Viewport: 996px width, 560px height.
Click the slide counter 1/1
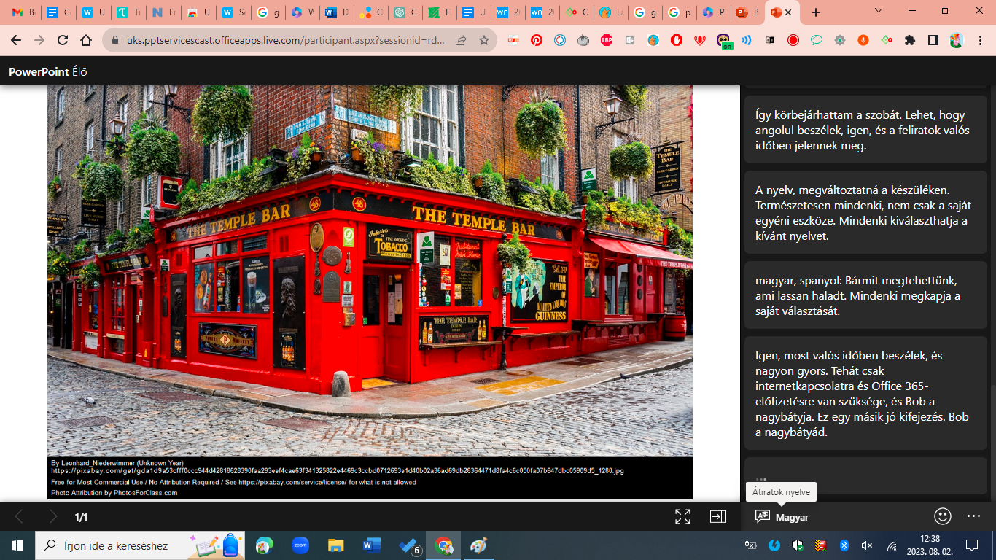click(82, 517)
